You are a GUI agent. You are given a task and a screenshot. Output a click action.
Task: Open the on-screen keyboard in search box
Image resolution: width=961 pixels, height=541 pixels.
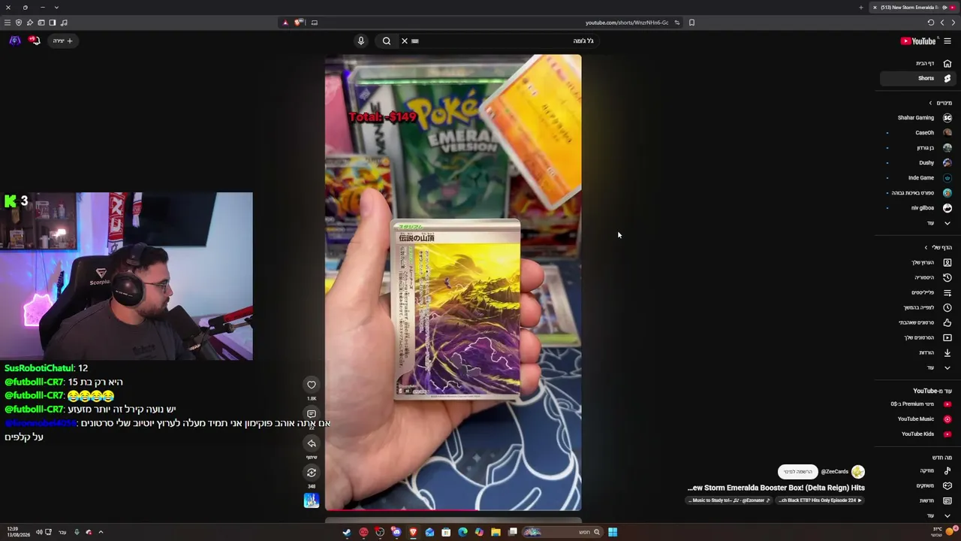point(415,41)
